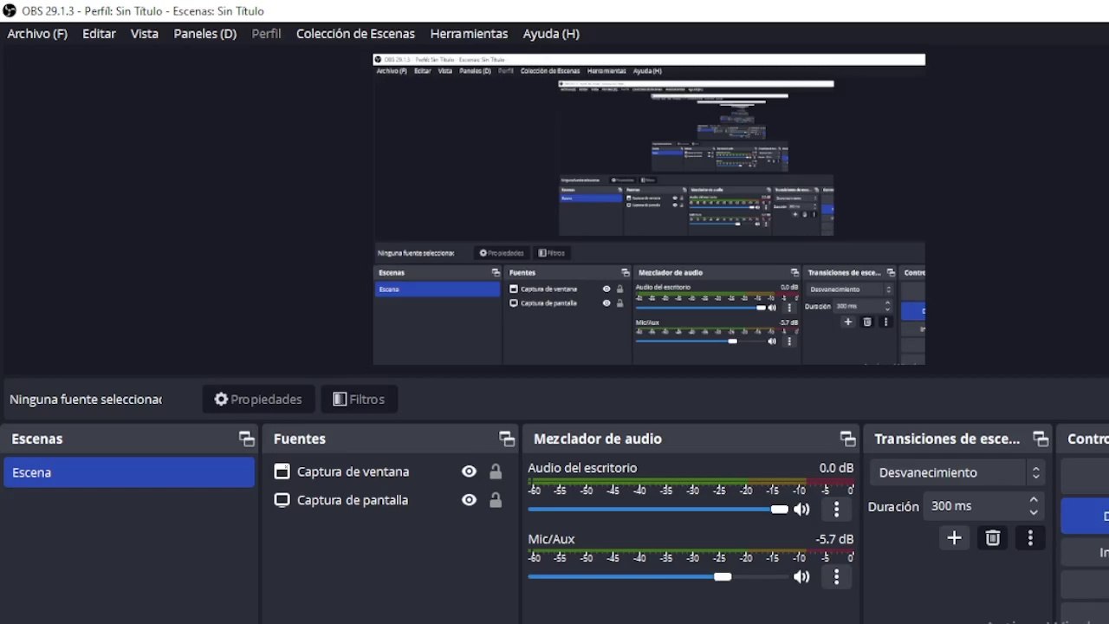This screenshot has height=624, width=1109.
Task: Toggle the lock on Captura de pantalla
Action: click(496, 500)
